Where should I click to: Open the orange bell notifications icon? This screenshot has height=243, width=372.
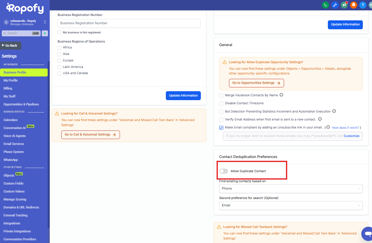click(x=353, y=5)
